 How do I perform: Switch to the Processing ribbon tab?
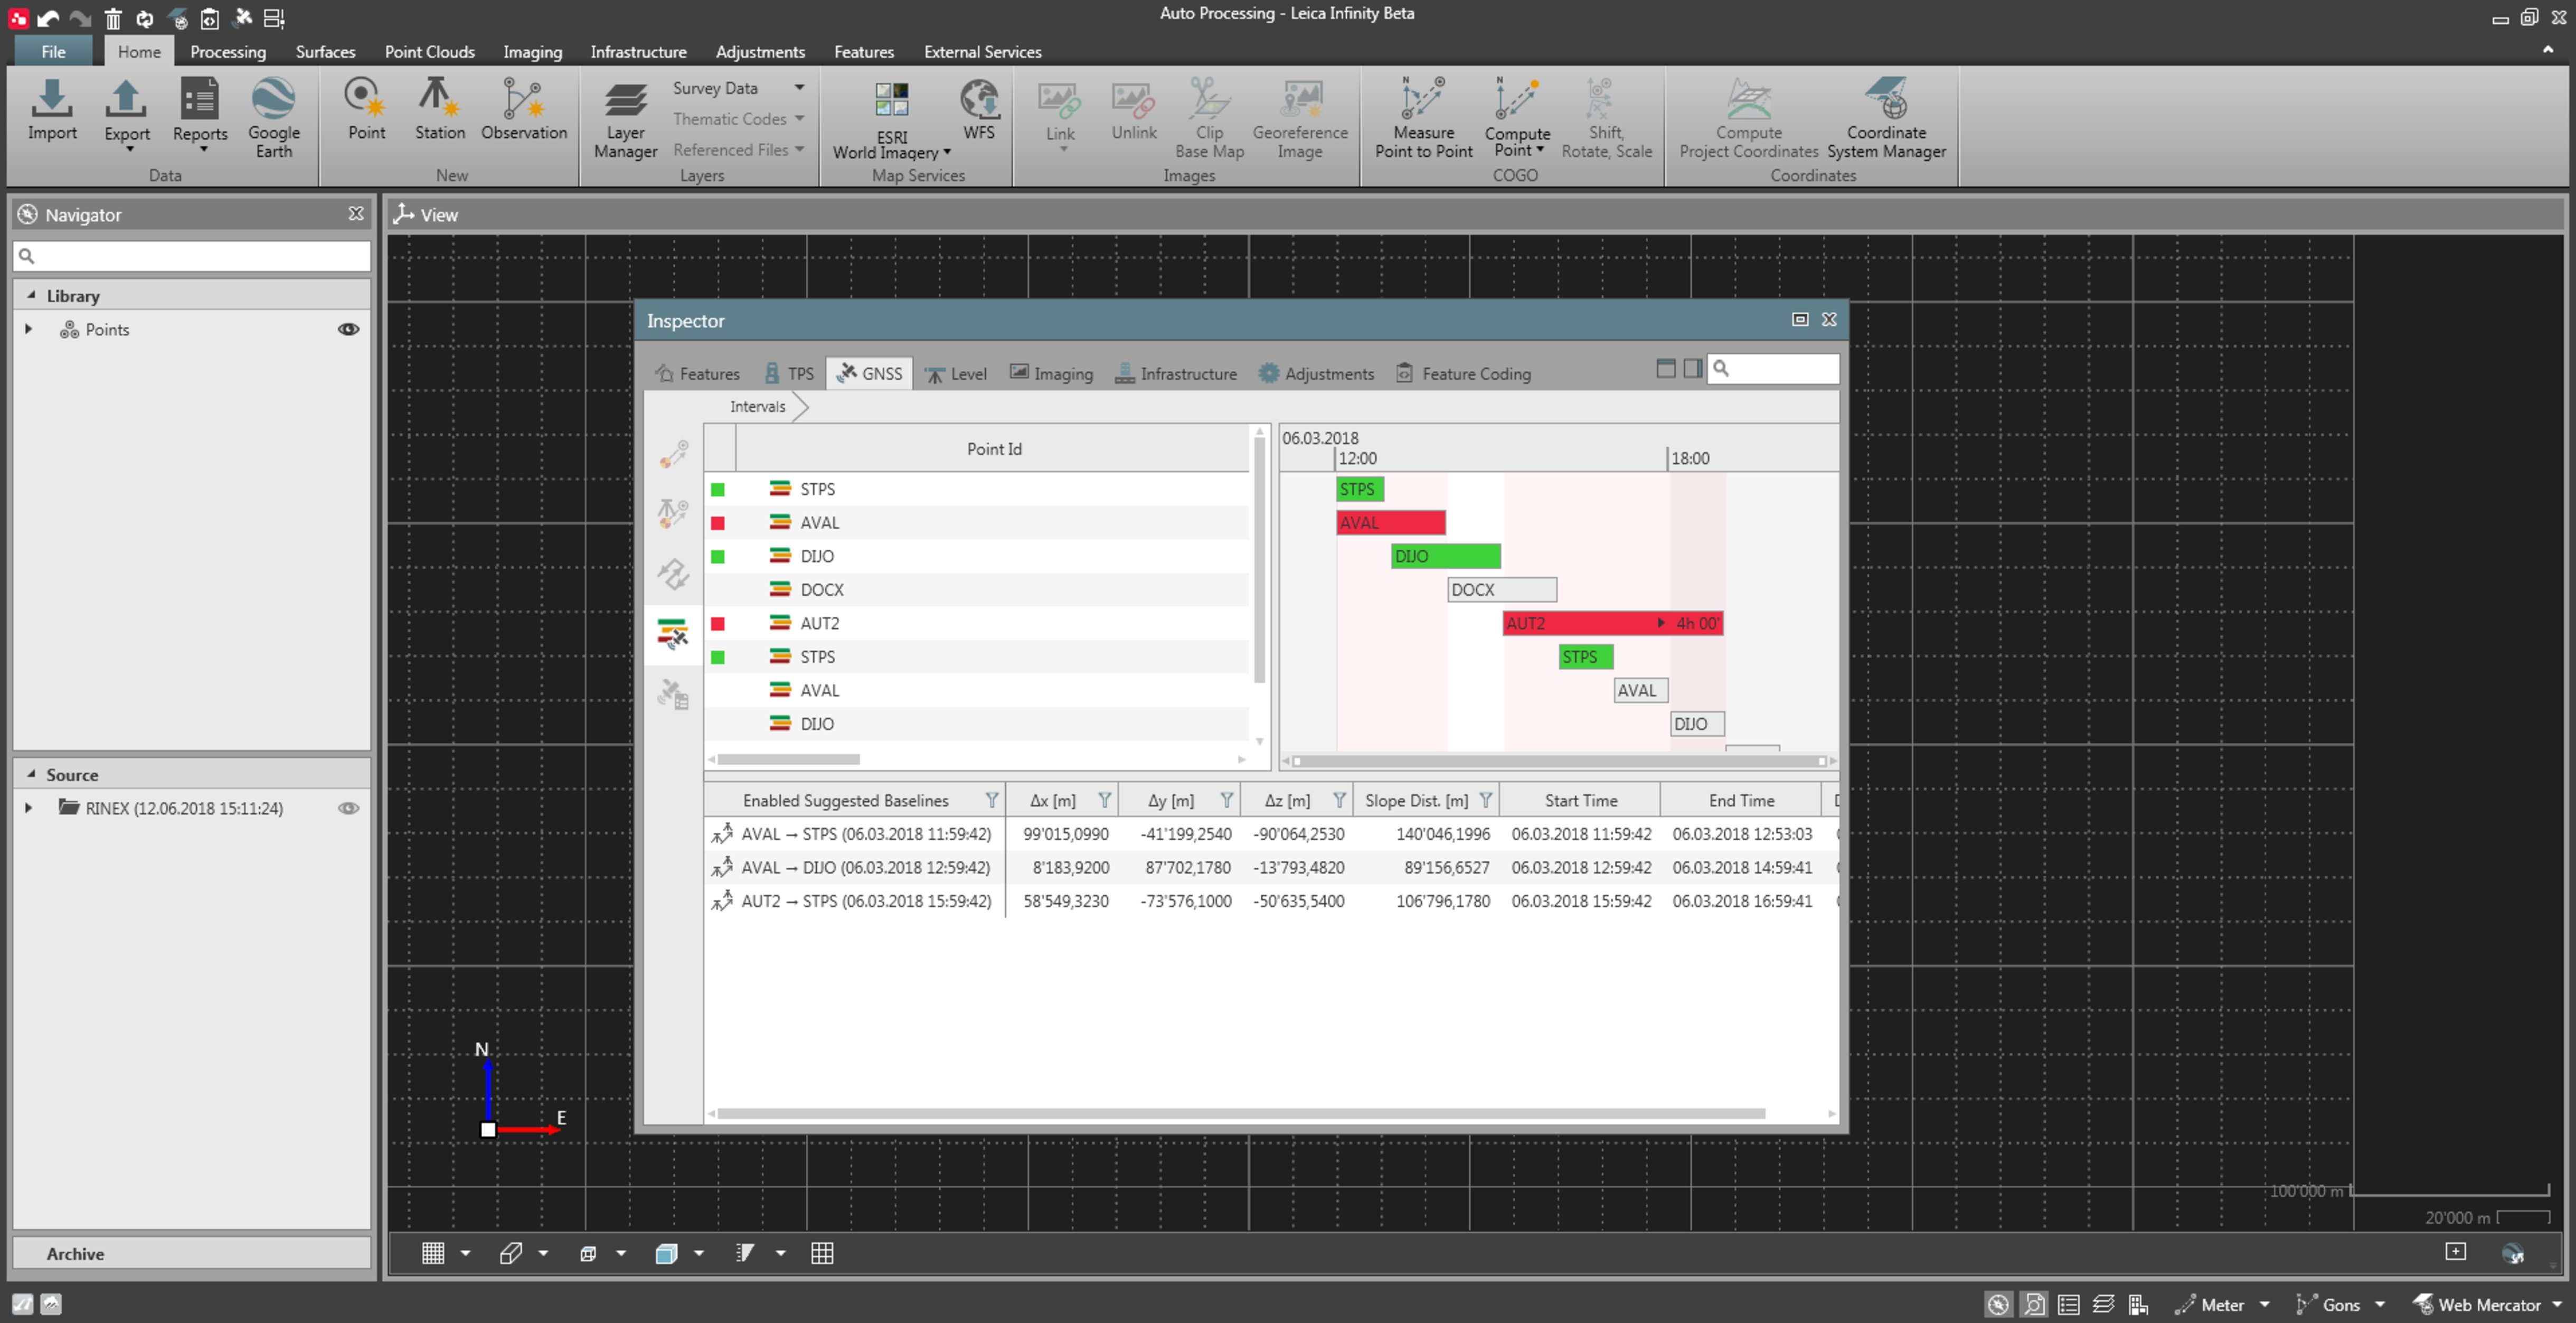pyautogui.click(x=228, y=52)
